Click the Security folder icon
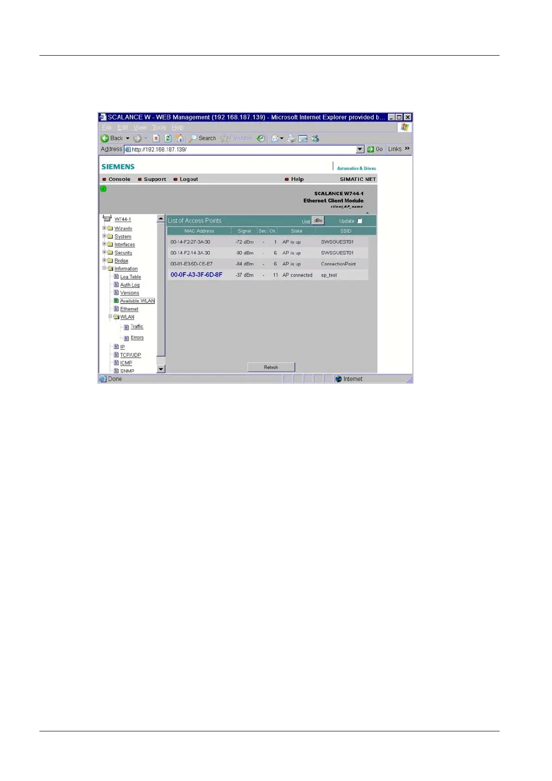552x781 pixels. click(110, 253)
